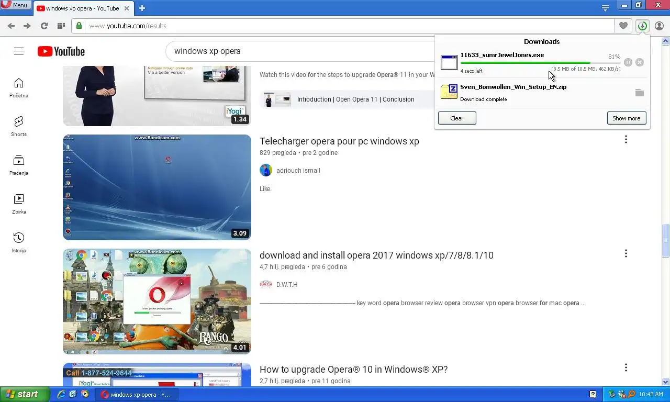This screenshot has height=402, width=670.
Task: Select the Opera window taskbar button
Action: [138, 395]
